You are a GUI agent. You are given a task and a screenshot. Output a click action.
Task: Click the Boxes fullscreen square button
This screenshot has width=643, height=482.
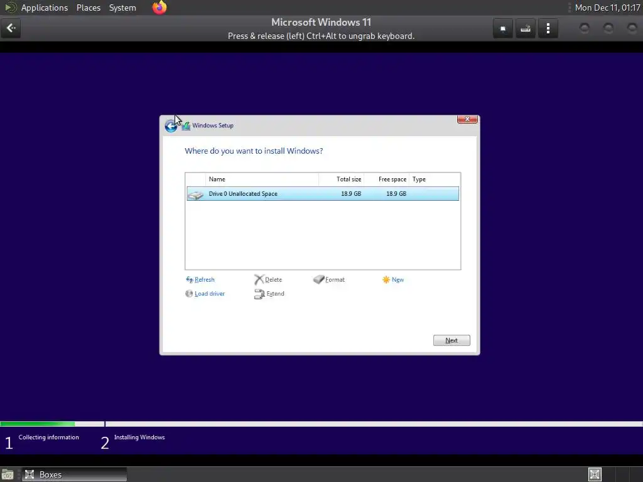point(503,28)
